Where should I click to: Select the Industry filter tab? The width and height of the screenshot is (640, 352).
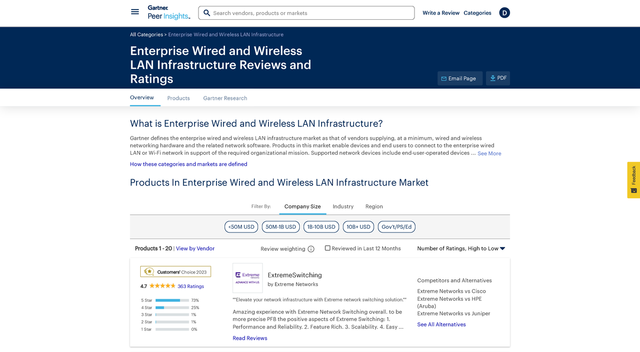pos(343,206)
